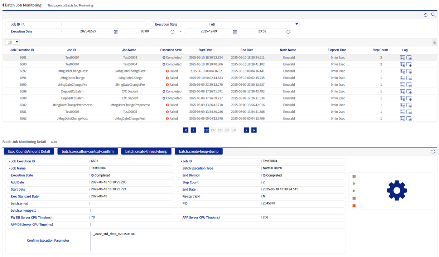Click the search magnifier icon at top right
Viewport: 439px width, 257px height.
[x=433, y=15]
